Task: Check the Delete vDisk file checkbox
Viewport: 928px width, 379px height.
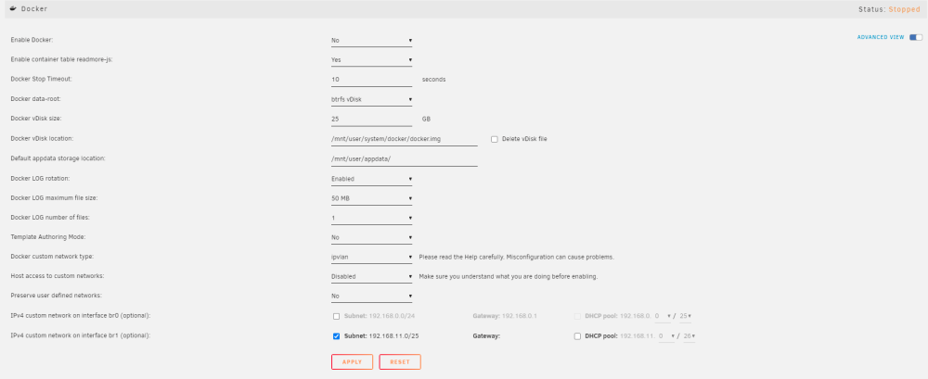Action: [x=495, y=139]
